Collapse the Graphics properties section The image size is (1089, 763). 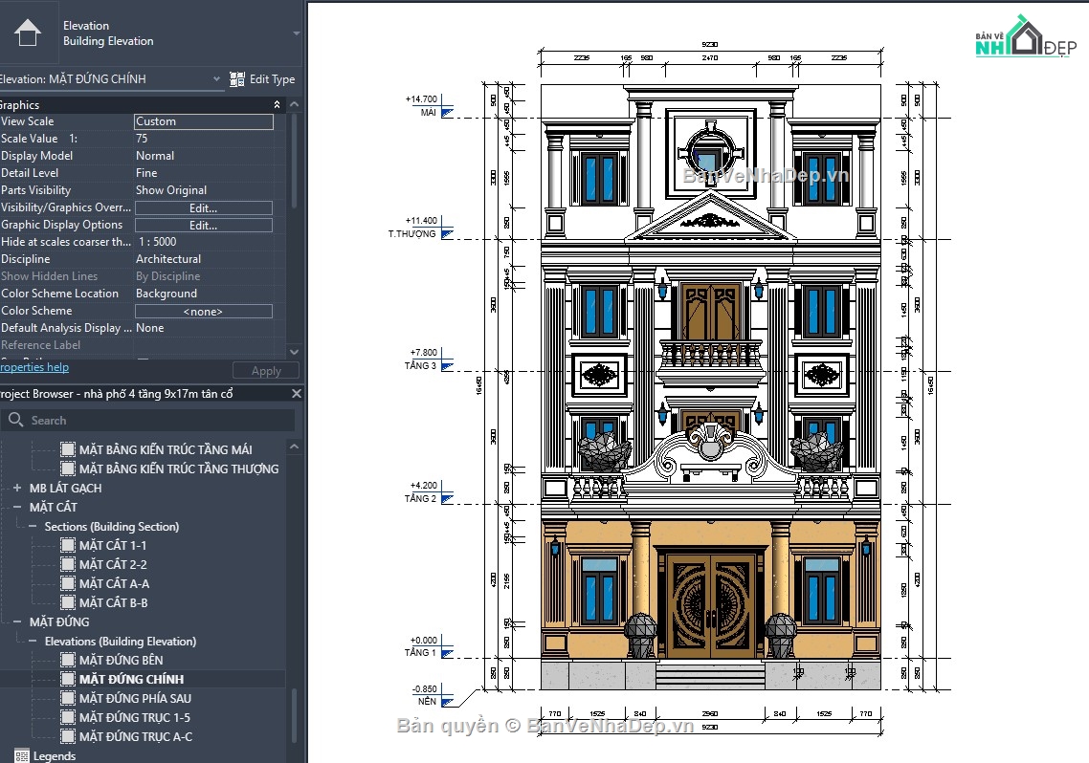[x=278, y=105]
